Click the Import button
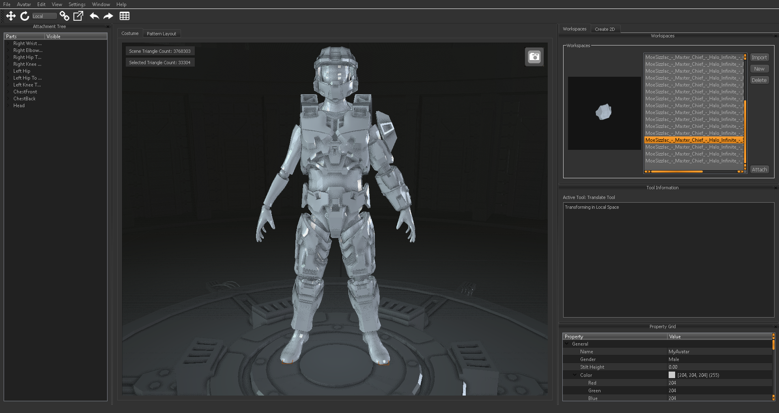Image resolution: width=779 pixels, height=413 pixels. [759, 57]
